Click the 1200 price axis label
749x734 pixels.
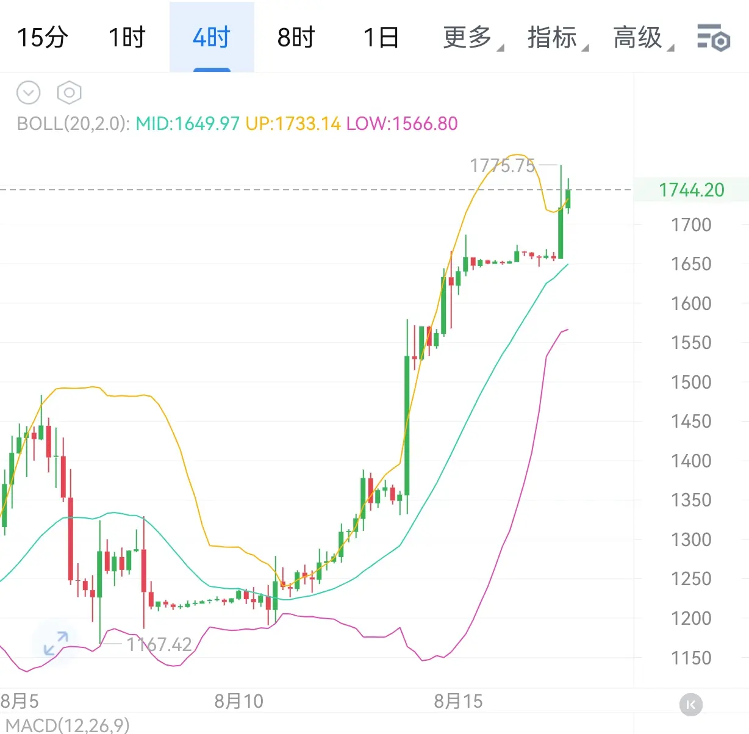click(691, 618)
